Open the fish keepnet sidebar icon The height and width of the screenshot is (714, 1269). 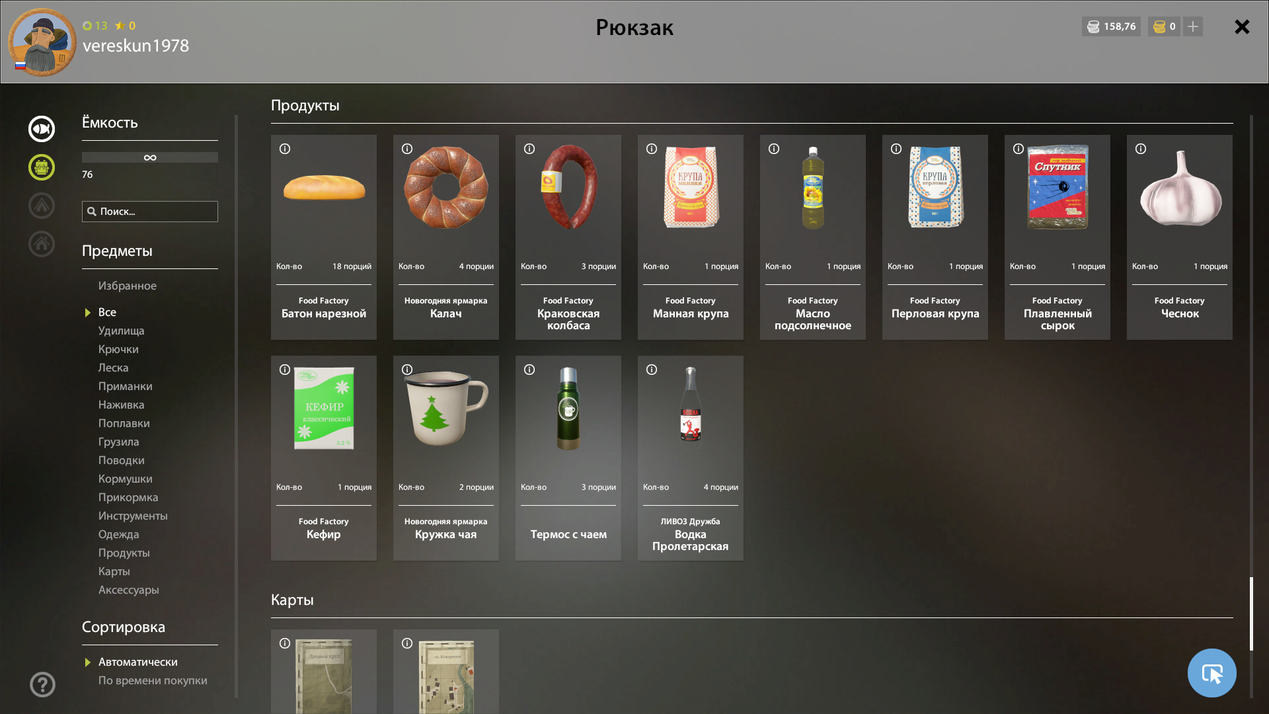[42, 129]
